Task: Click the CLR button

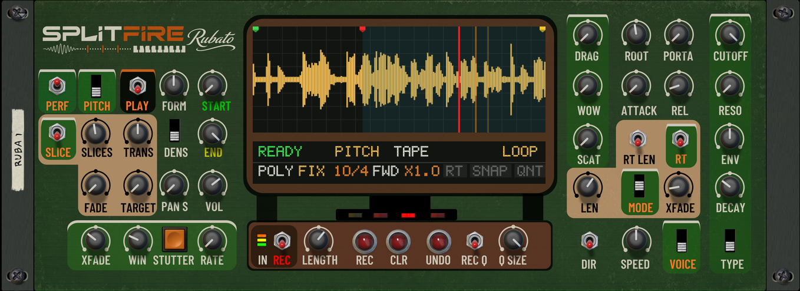Action: coord(398,242)
